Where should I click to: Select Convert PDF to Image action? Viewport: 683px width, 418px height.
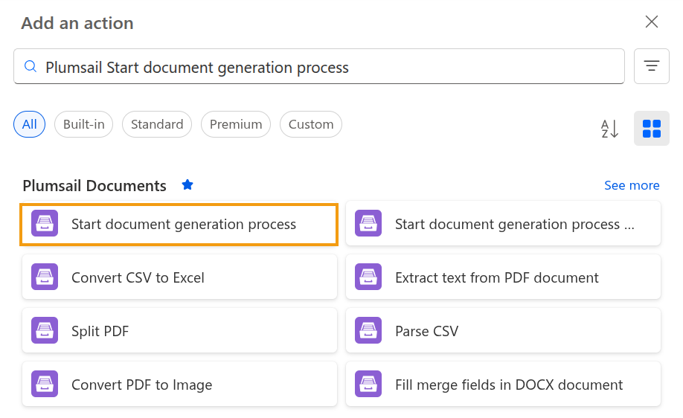[x=179, y=384]
